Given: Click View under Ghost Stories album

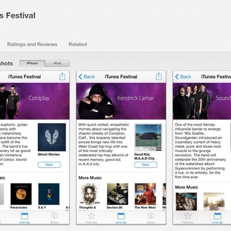Looking at the screenshot, I should point(49,165).
